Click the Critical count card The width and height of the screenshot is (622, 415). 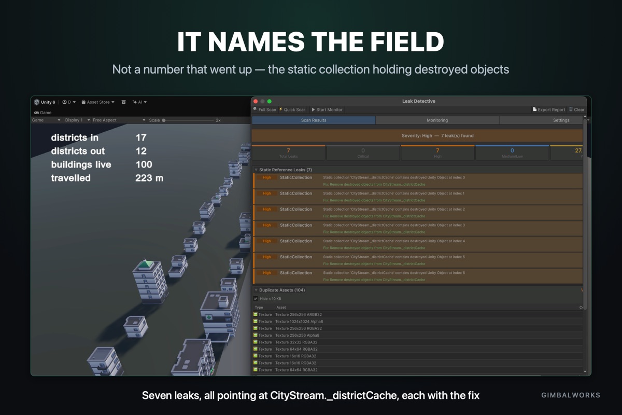coord(363,153)
